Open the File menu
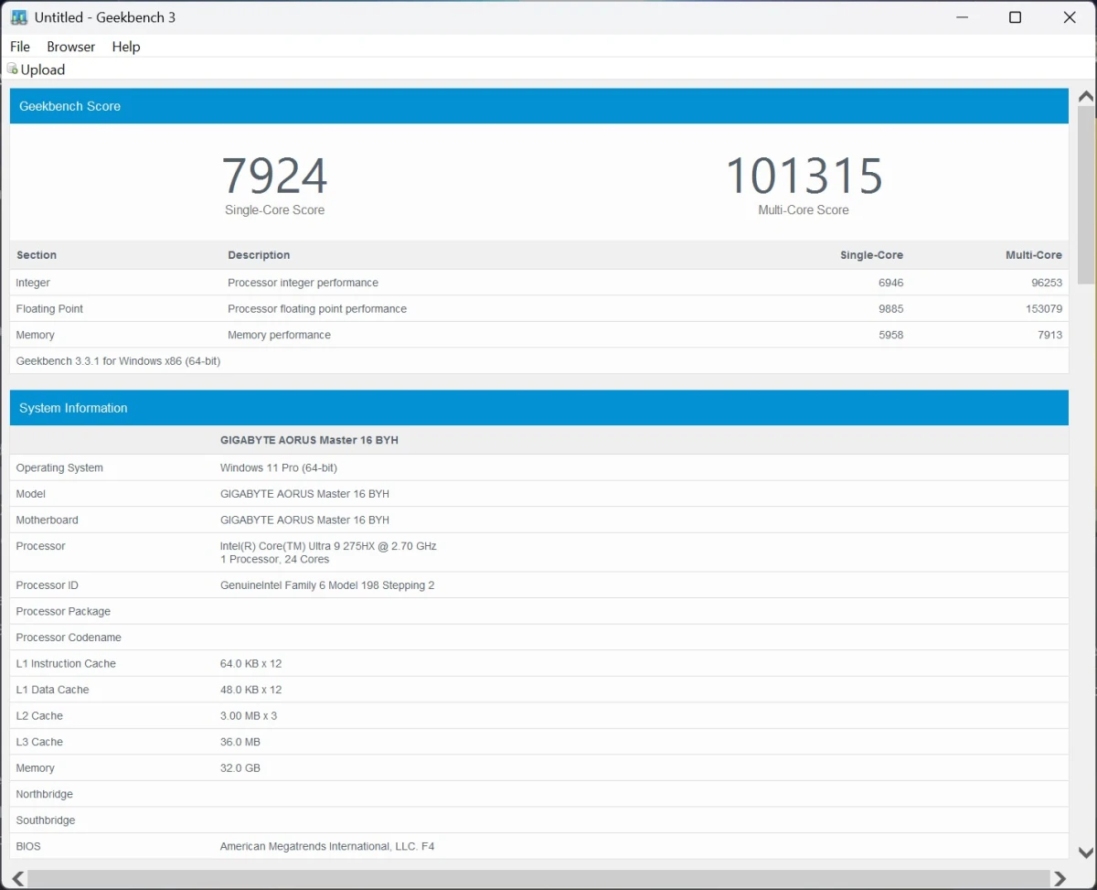The image size is (1097, 890). click(x=20, y=47)
